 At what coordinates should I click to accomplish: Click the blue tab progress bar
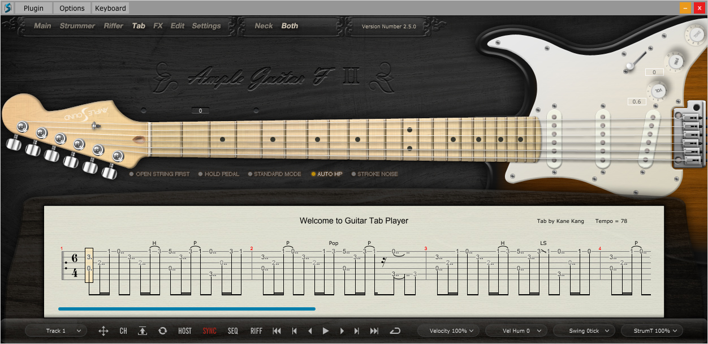click(x=187, y=309)
